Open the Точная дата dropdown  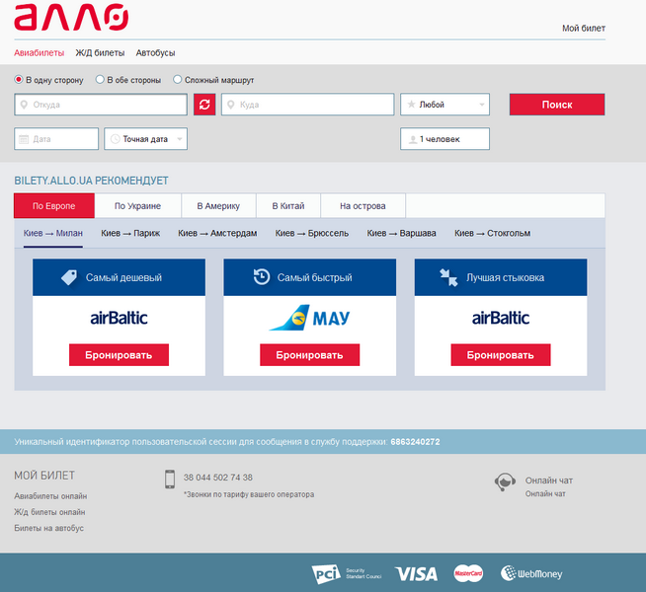click(145, 139)
